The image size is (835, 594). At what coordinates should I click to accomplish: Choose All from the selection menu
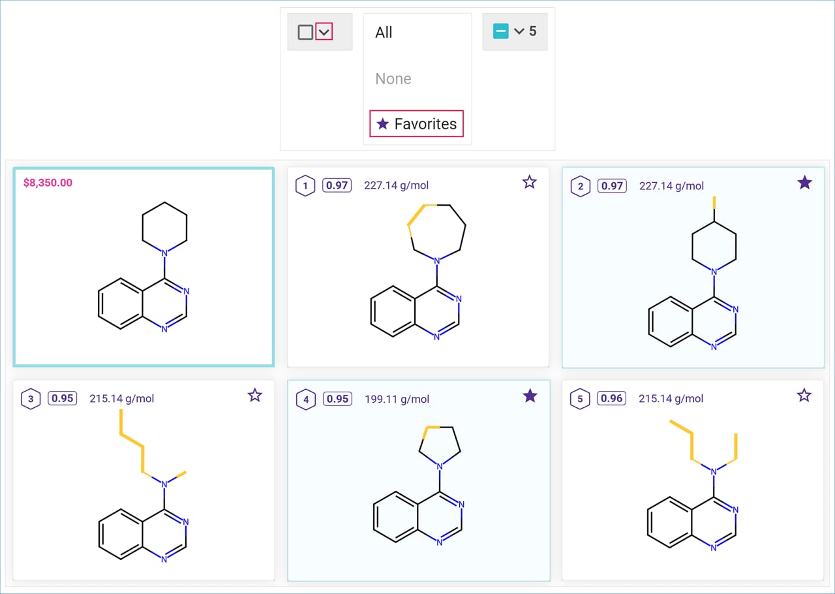coord(384,33)
